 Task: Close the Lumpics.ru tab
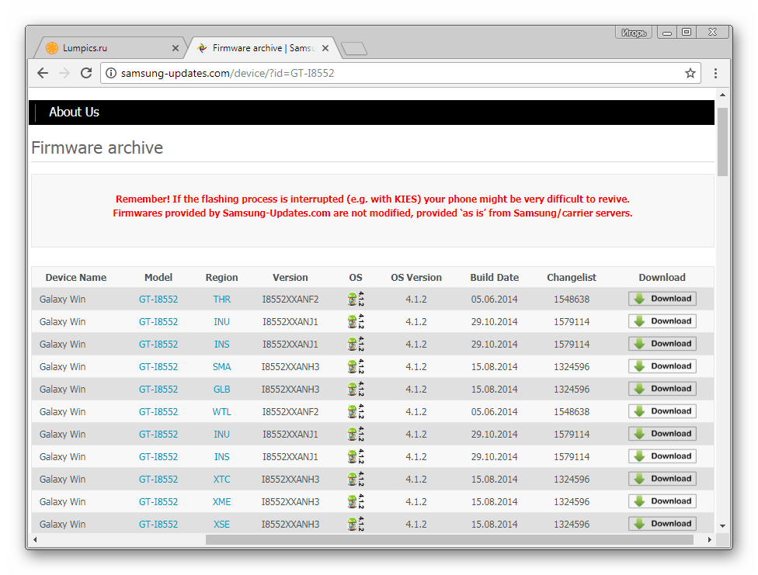pyautogui.click(x=175, y=48)
